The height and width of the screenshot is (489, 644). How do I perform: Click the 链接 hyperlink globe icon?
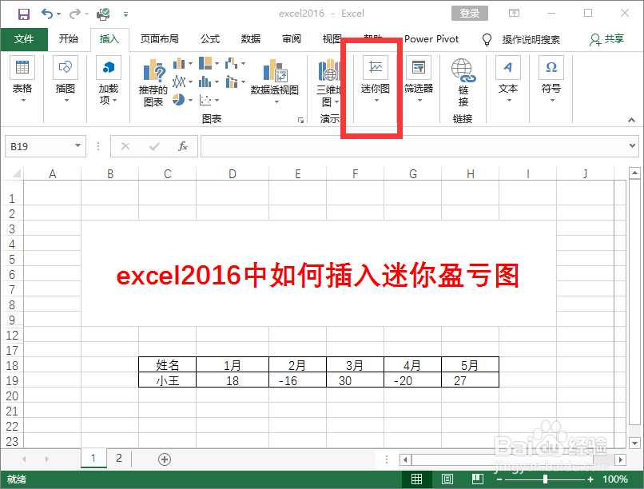pos(463,70)
